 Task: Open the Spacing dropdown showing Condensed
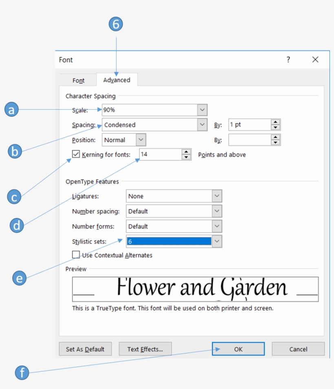(x=202, y=125)
